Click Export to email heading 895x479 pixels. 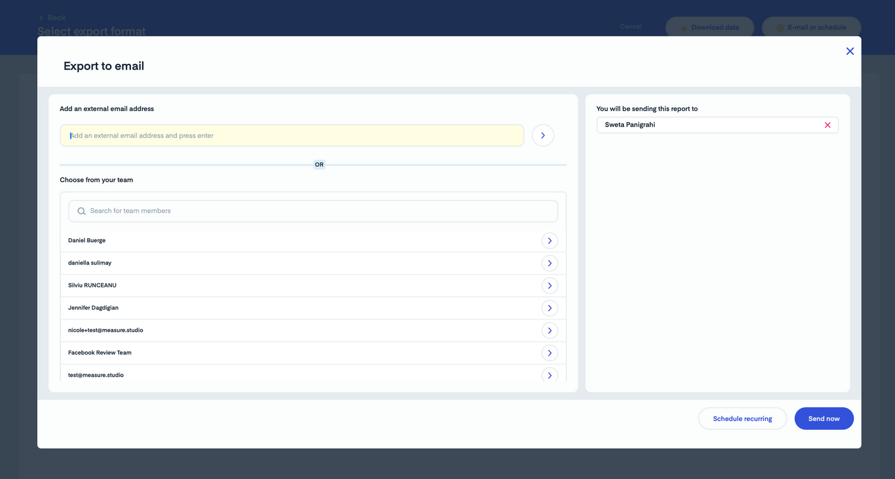pyautogui.click(x=104, y=66)
